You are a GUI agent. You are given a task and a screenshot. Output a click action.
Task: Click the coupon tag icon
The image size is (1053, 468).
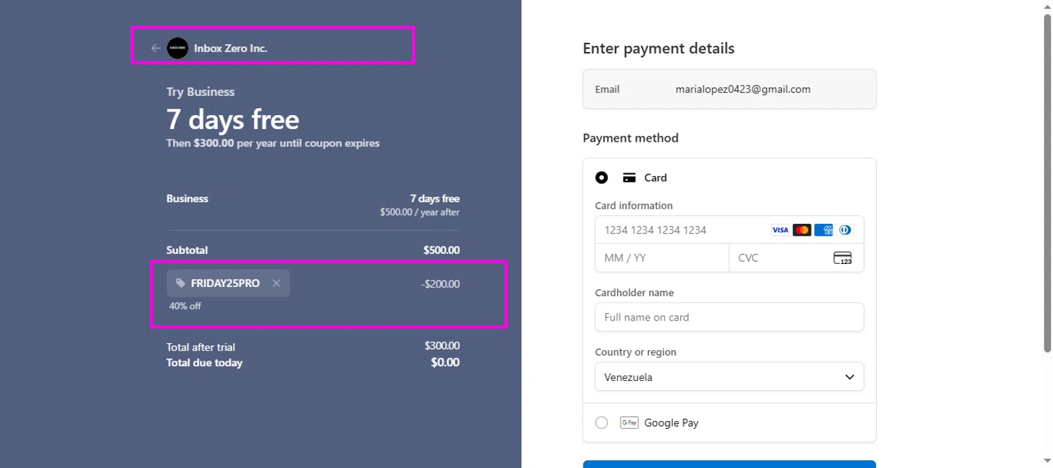click(x=180, y=283)
